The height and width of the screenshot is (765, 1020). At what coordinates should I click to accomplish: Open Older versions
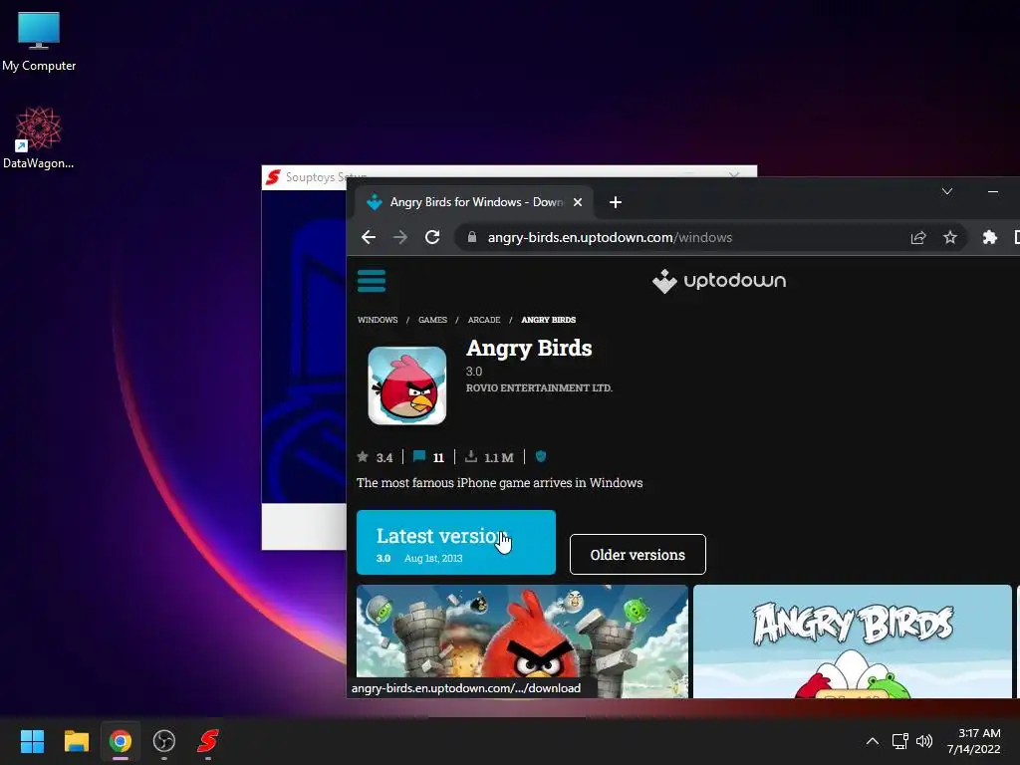point(637,554)
